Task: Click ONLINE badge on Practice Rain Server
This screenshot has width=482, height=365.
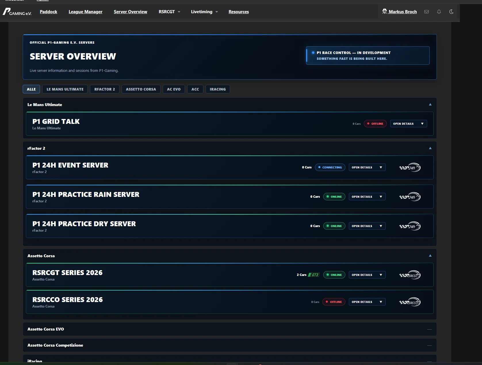Action: click(334, 197)
